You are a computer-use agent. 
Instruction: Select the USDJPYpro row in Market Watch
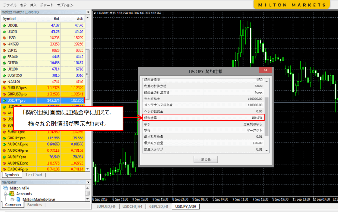(x=42, y=100)
